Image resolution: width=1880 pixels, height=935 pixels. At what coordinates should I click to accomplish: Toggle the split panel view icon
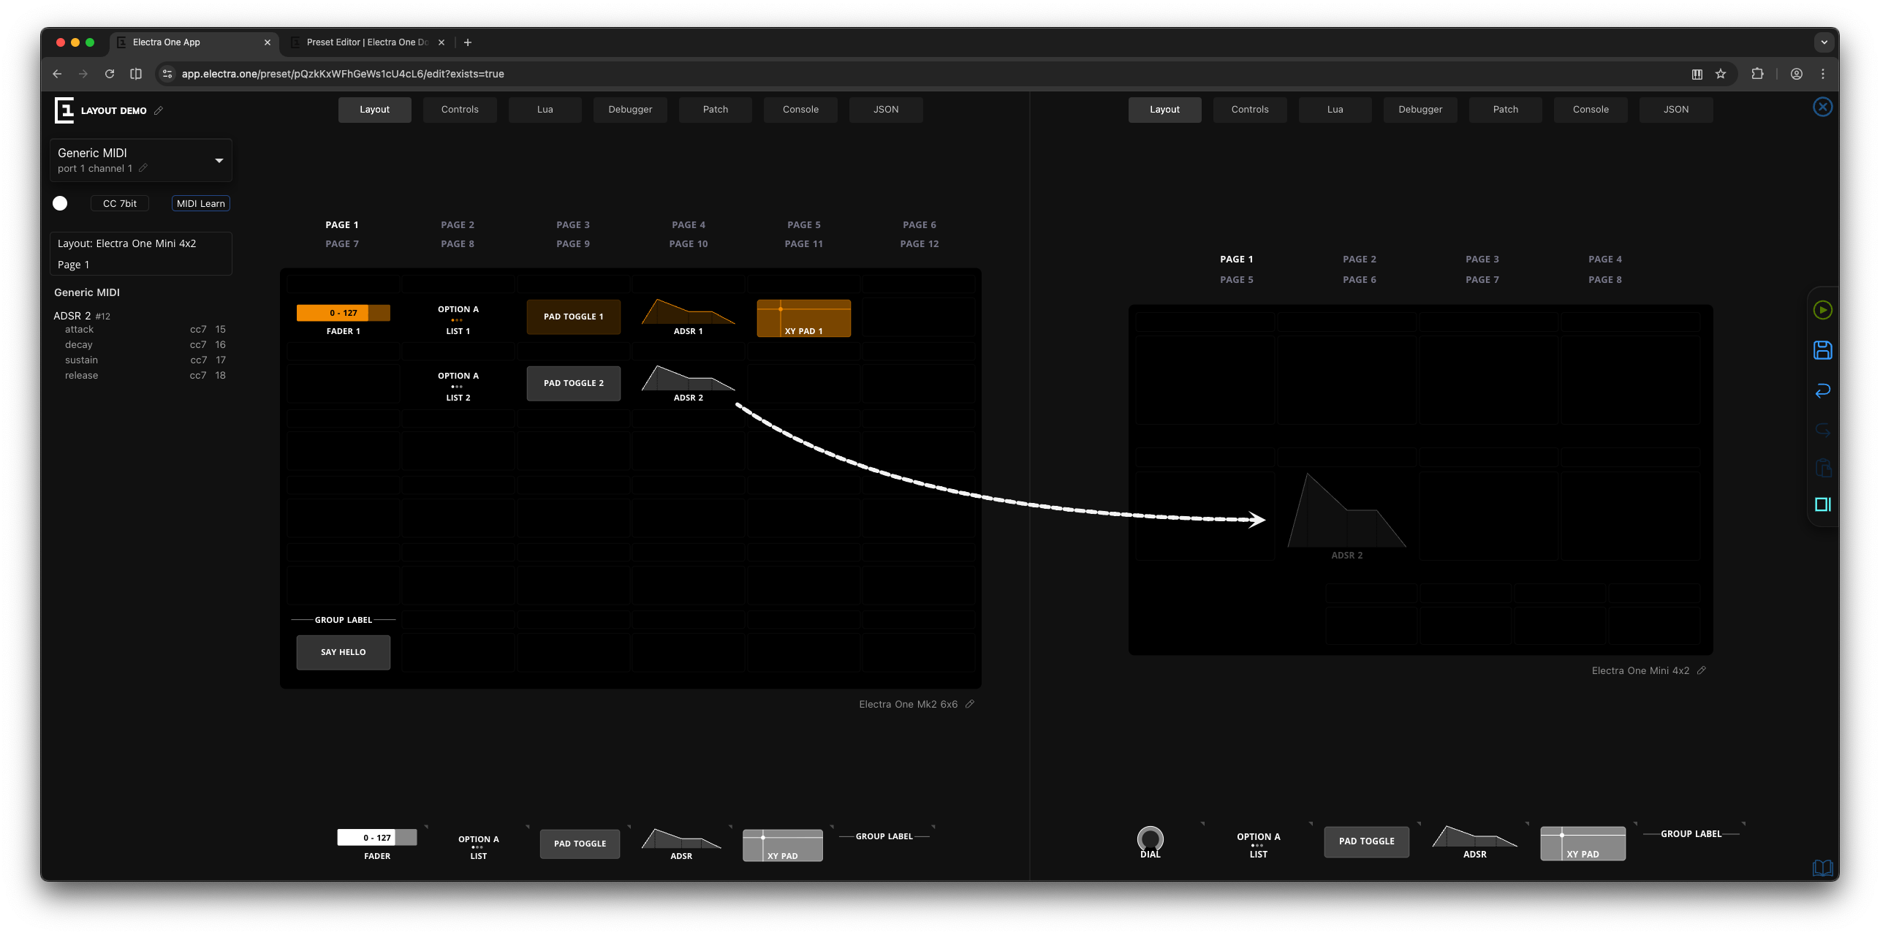pyautogui.click(x=1823, y=504)
